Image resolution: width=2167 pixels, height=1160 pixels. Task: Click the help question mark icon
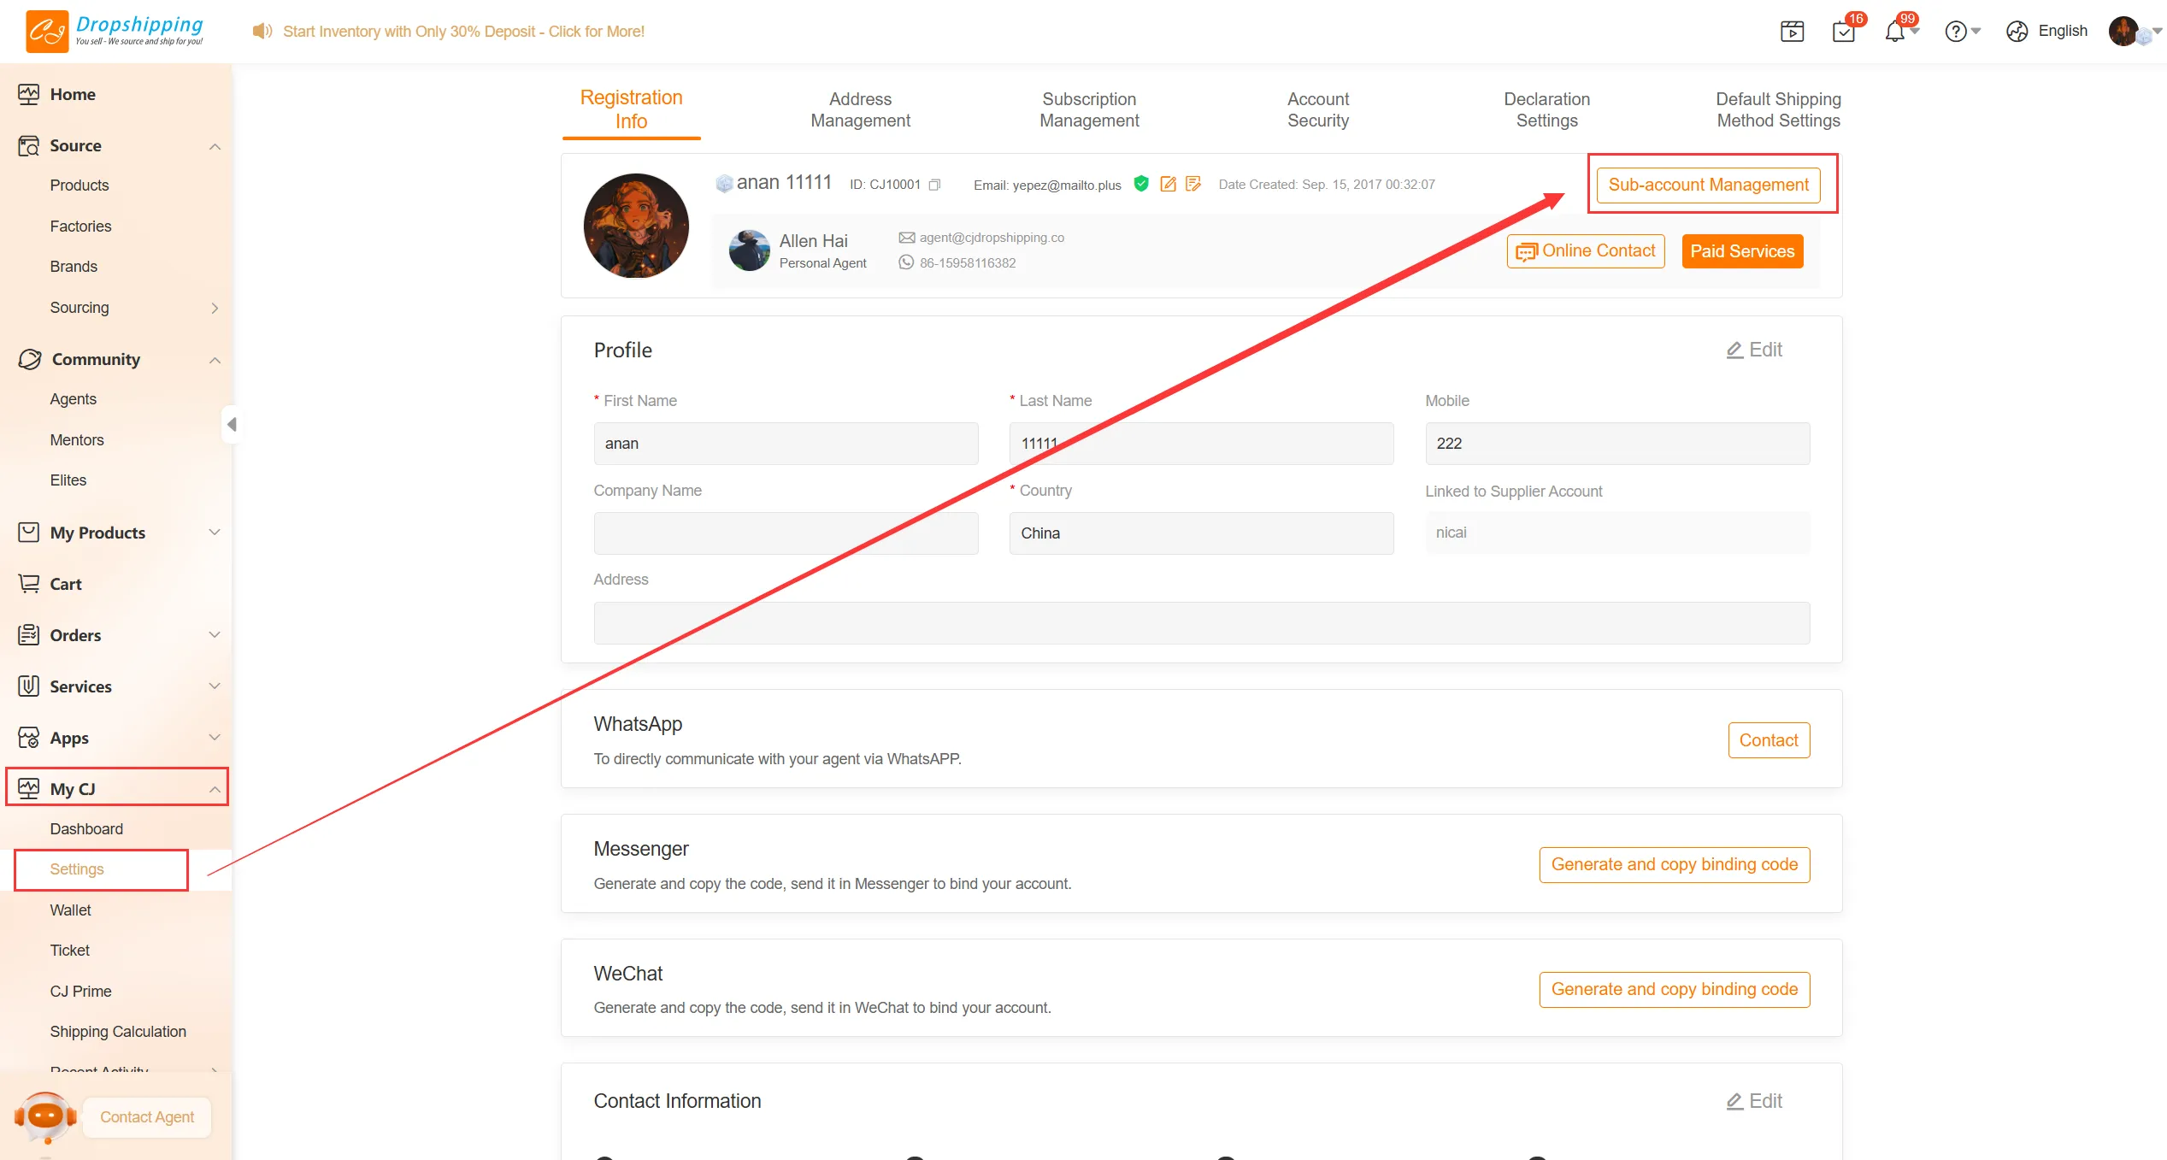coord(1956,32)
